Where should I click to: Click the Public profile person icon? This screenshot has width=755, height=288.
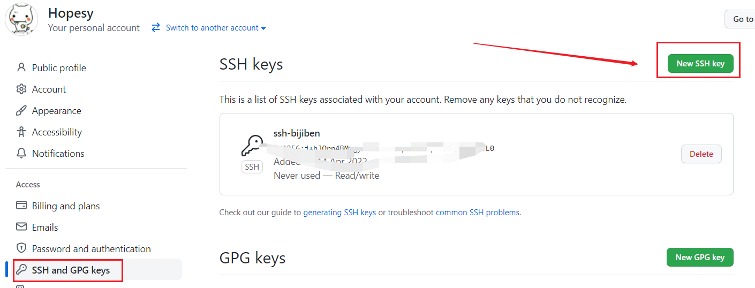pos(21,67)
